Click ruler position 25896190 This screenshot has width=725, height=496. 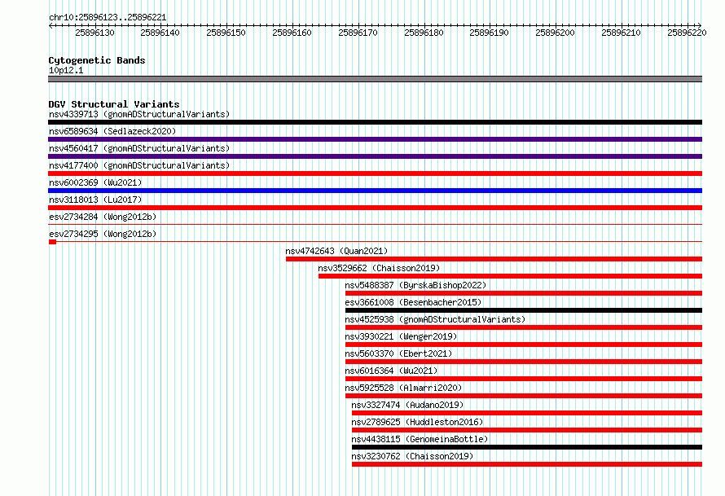[490, 33]
